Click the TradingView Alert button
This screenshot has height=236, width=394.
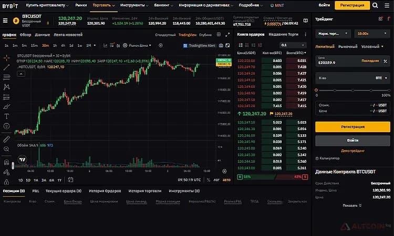199,46
